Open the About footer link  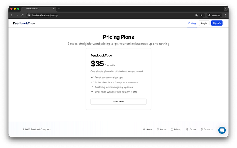coord(162,129)
